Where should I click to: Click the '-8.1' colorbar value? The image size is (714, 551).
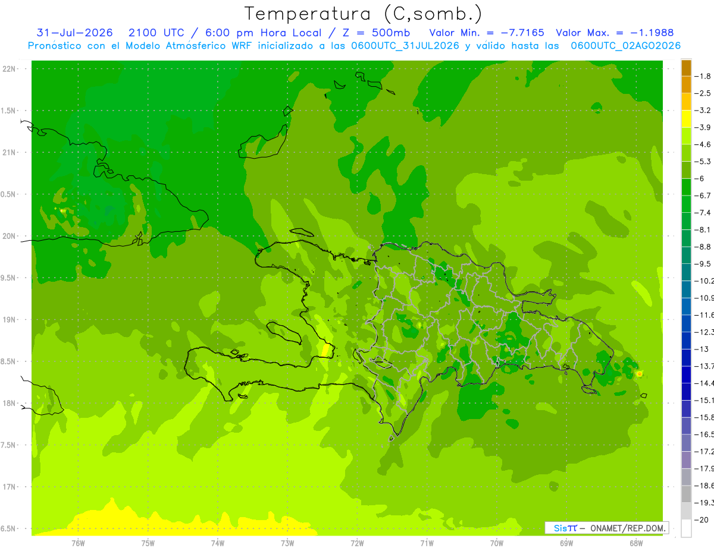[703, 229]
